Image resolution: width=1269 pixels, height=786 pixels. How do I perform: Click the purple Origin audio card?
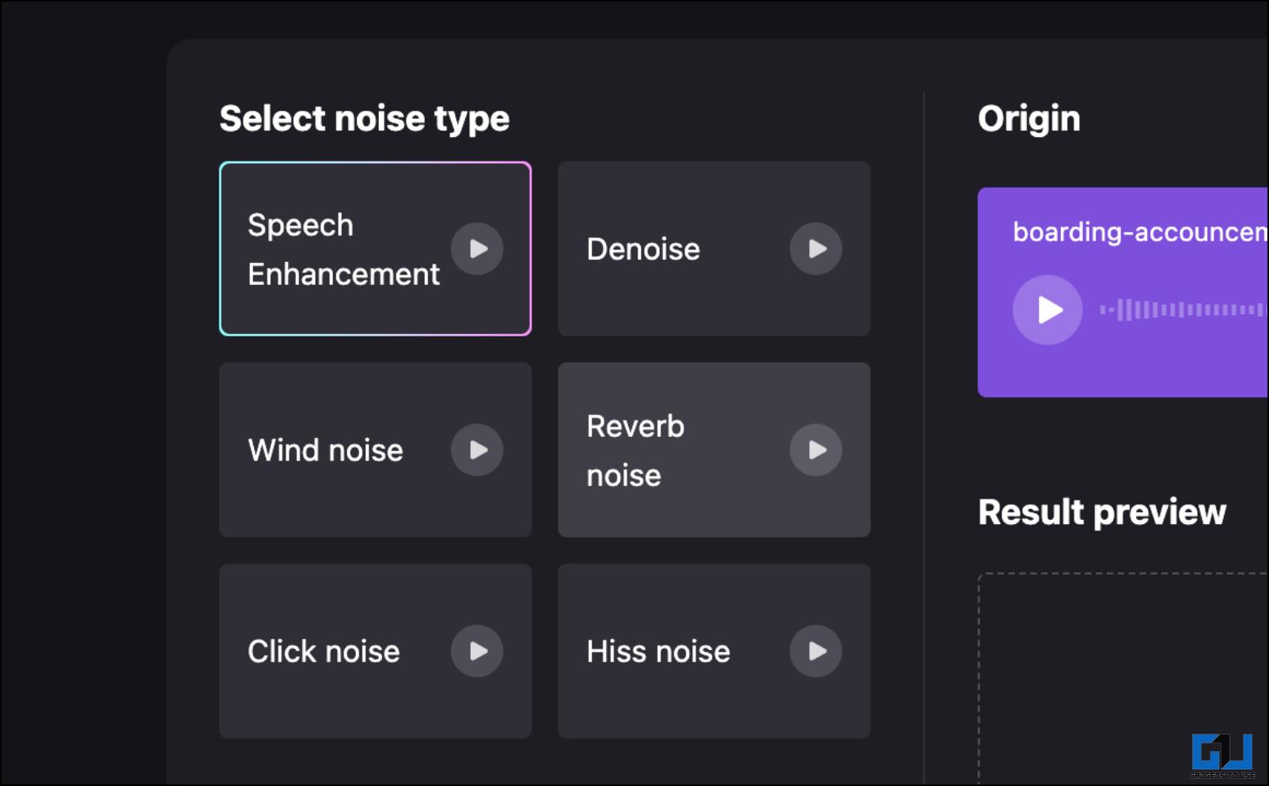click(1123, 292)
